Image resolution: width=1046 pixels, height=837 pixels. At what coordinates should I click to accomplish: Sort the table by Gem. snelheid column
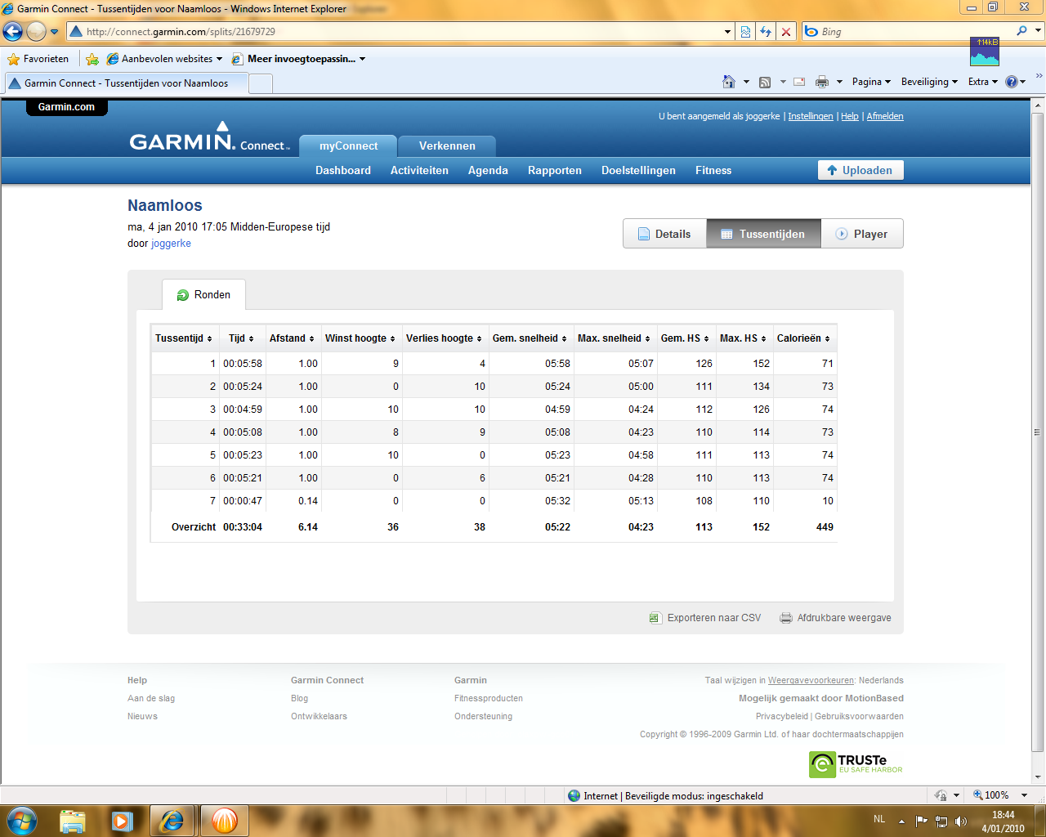(x=530, y=338)
